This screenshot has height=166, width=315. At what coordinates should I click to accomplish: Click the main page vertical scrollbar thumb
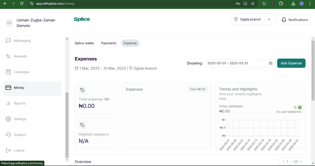[313, 70]
